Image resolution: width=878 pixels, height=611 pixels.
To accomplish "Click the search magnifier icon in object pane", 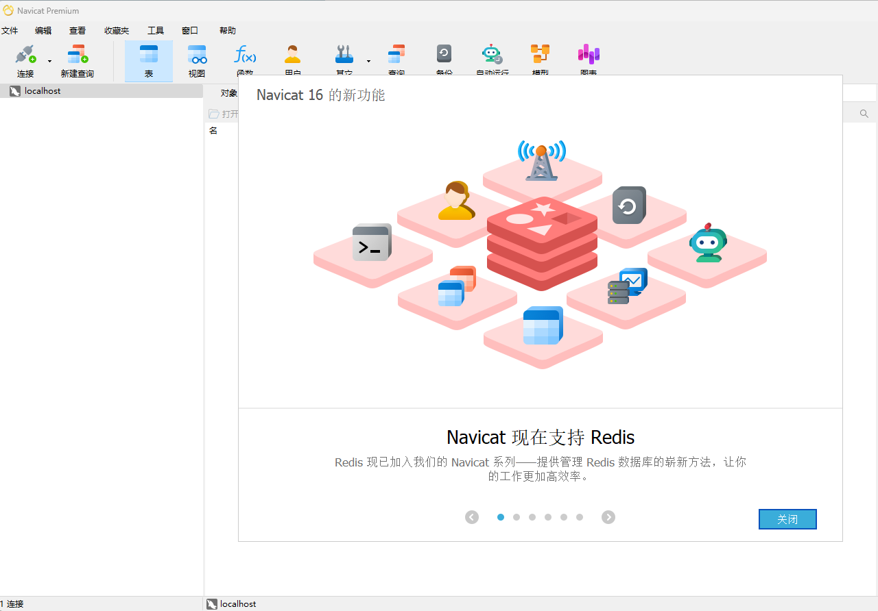I will tap(864, 114).
